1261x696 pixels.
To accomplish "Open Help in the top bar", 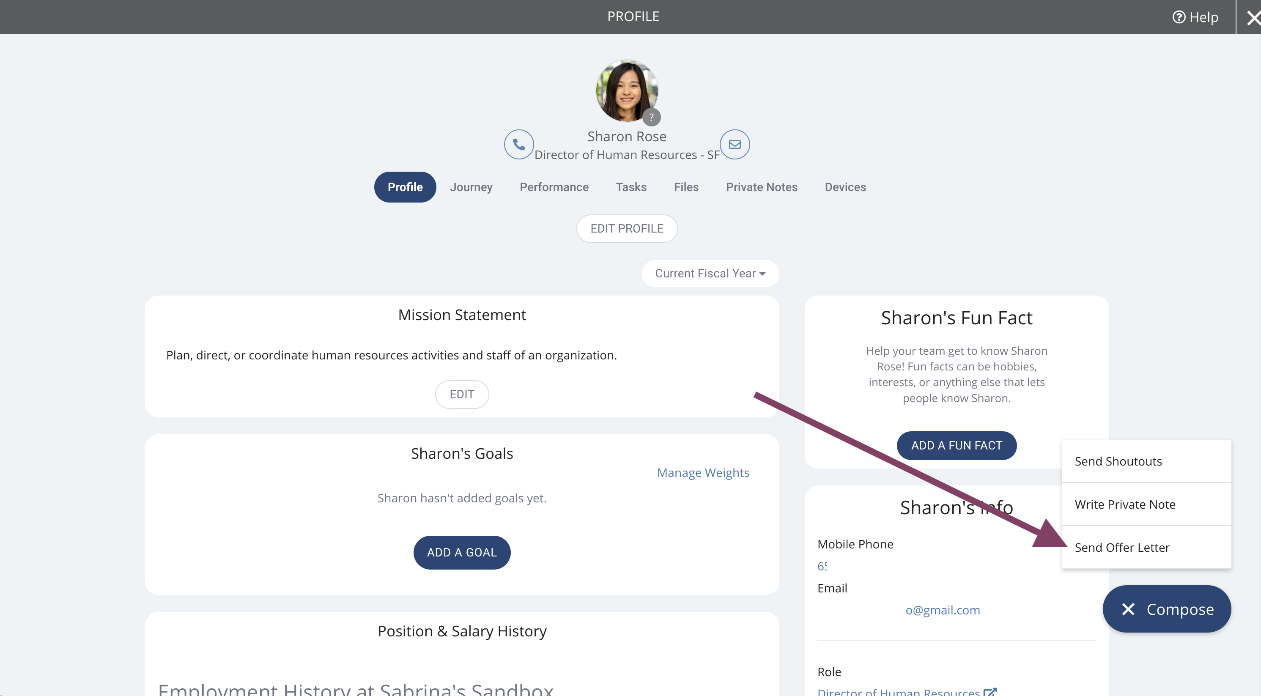I will click(x=1195, y=17).
